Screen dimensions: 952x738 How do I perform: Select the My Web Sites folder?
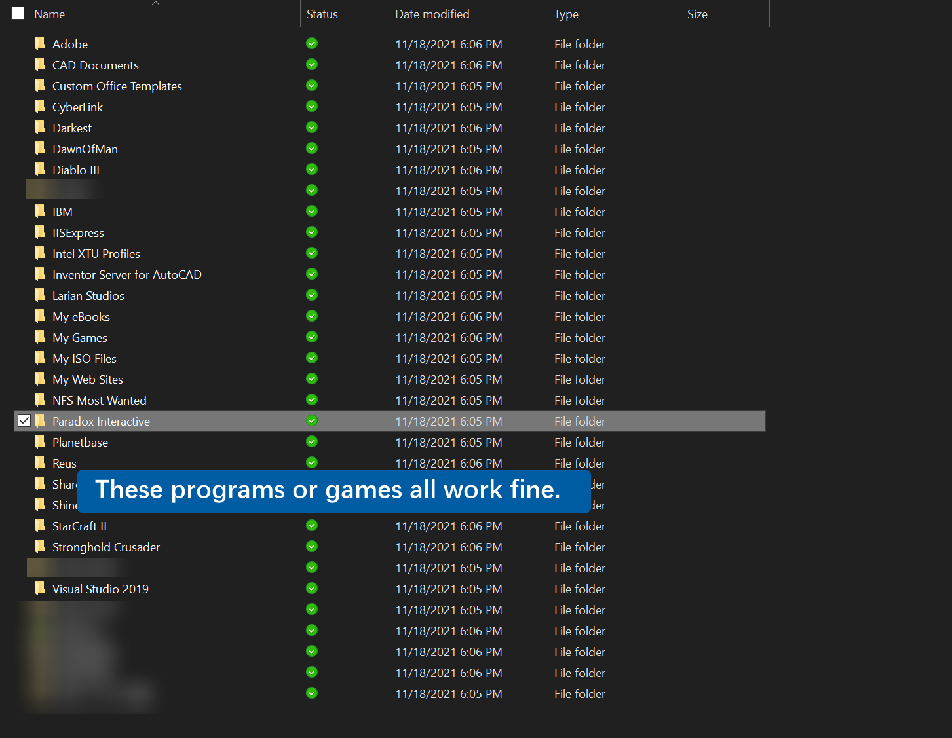coord(88,379)
